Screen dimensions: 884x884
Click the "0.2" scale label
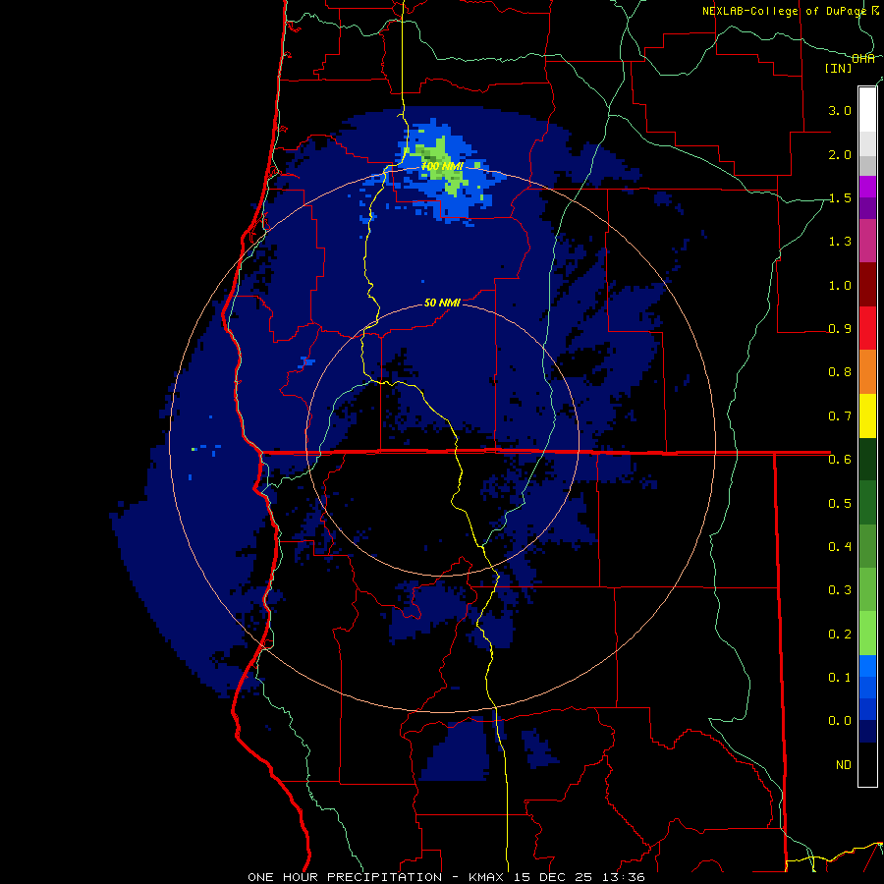[840, 634]
